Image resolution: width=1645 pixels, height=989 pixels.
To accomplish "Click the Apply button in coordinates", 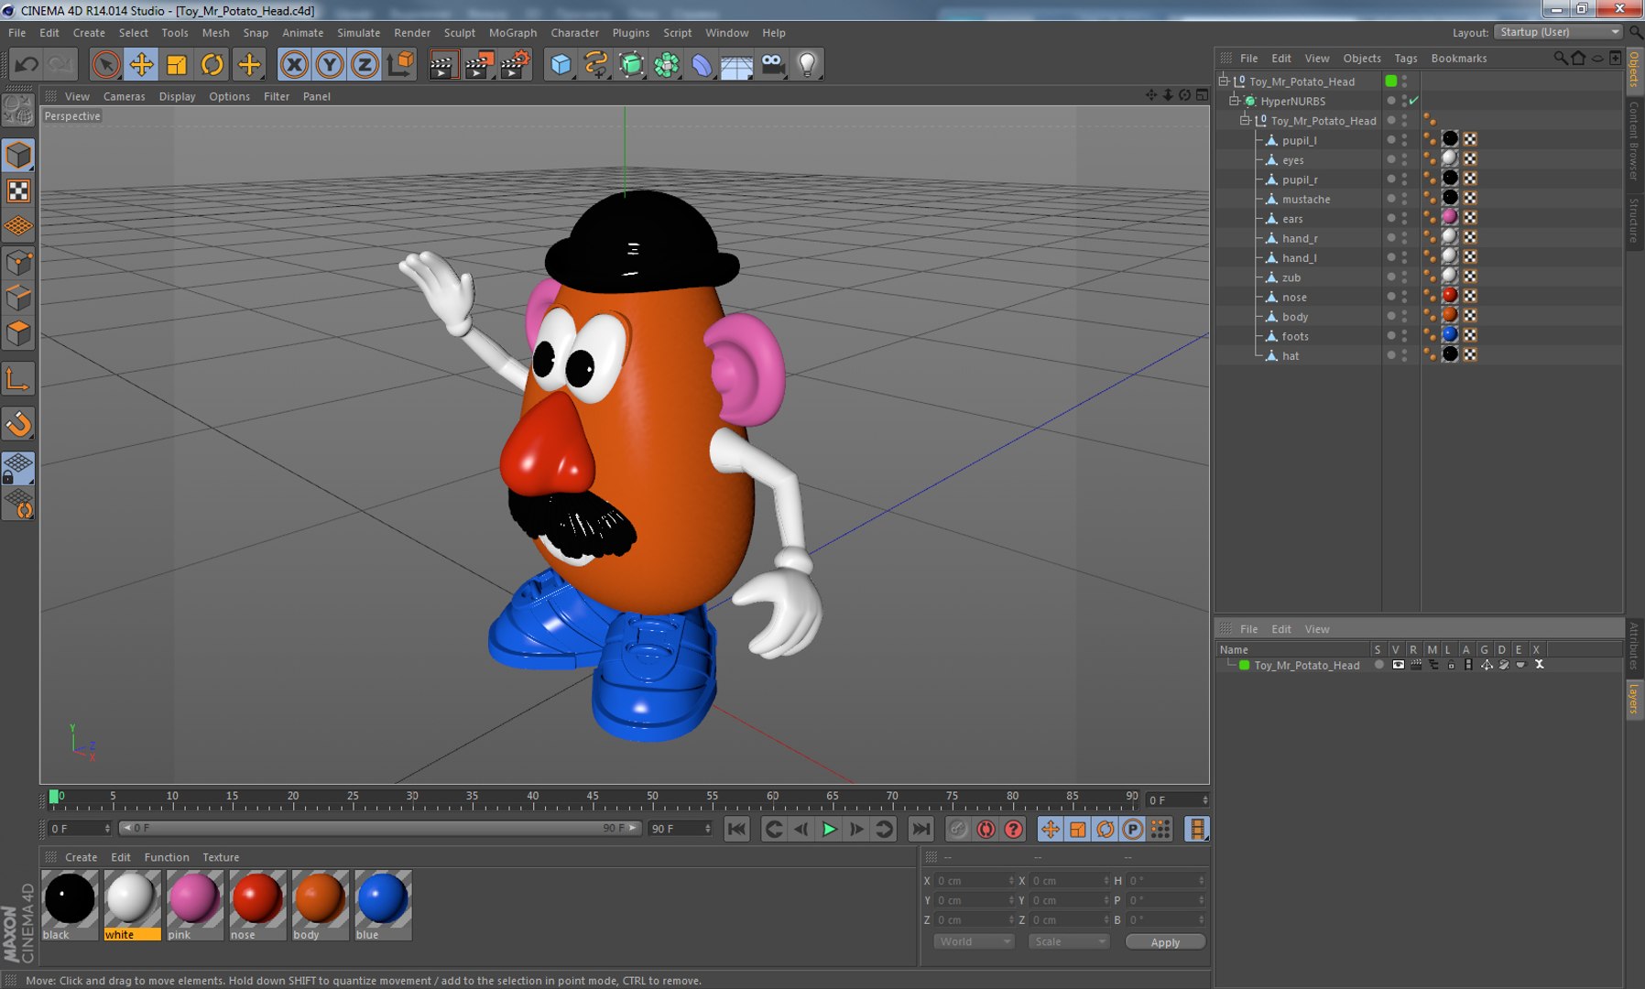I will point(1165,942).
